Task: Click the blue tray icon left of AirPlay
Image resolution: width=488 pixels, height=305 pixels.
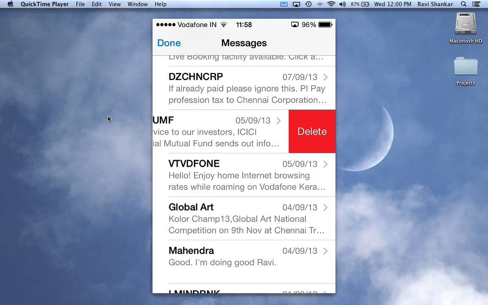Action: point(284,4)
